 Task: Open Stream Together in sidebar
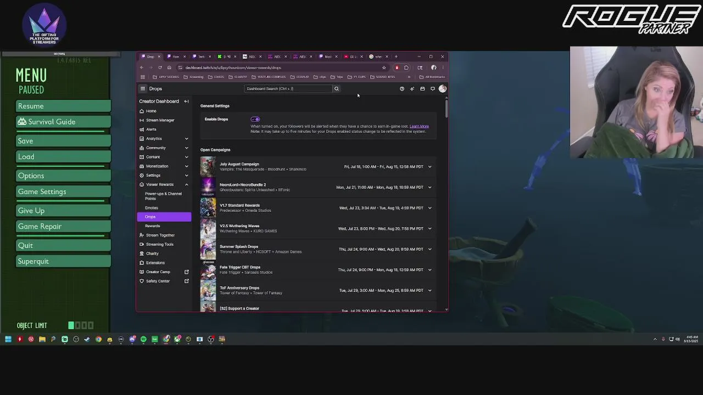click(164, 235)
